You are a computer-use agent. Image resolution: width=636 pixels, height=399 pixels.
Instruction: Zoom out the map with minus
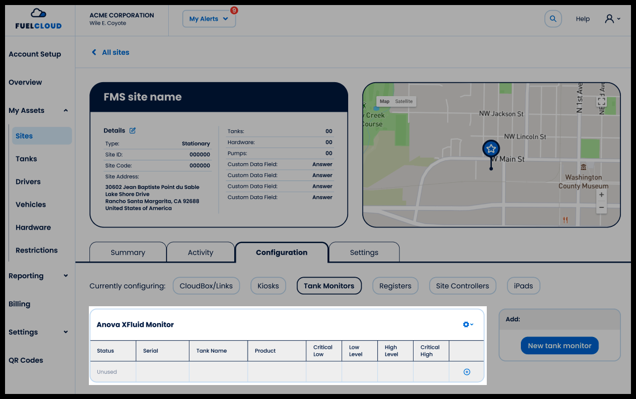coord(601,208)
